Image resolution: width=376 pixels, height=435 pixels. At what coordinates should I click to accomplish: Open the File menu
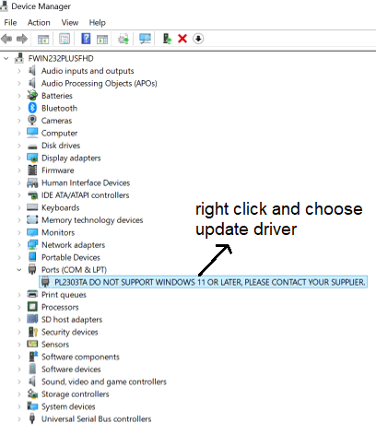pyautogui.click(x=10, y=23)
